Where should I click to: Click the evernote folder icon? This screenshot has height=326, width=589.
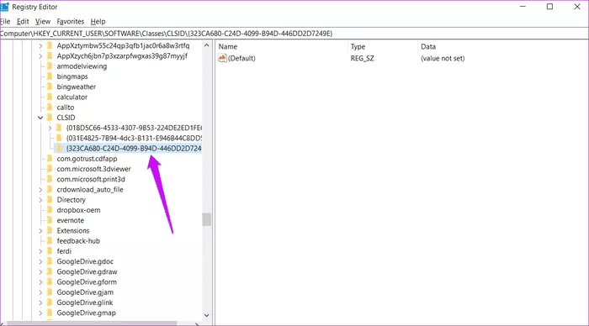[50, 220]
